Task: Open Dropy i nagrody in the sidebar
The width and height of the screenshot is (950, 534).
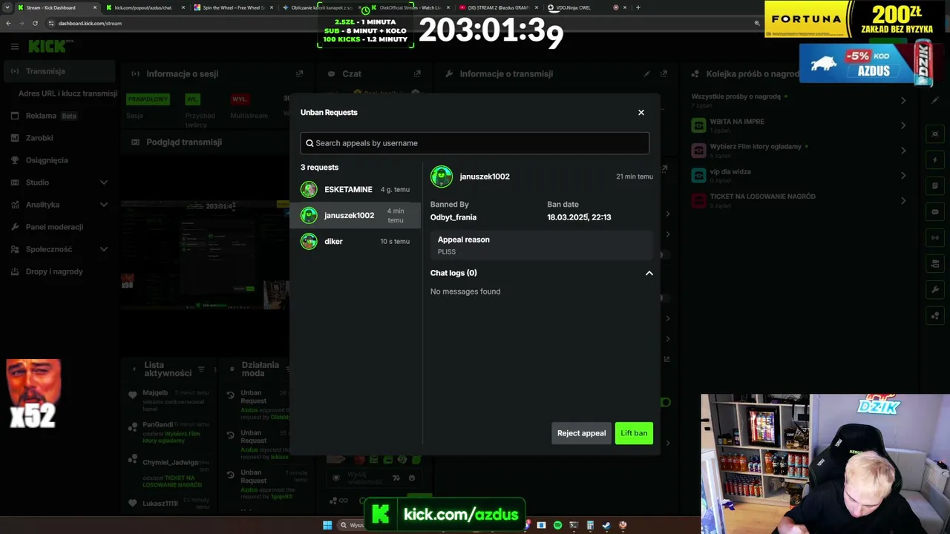Action: click(x=58, y=271)
